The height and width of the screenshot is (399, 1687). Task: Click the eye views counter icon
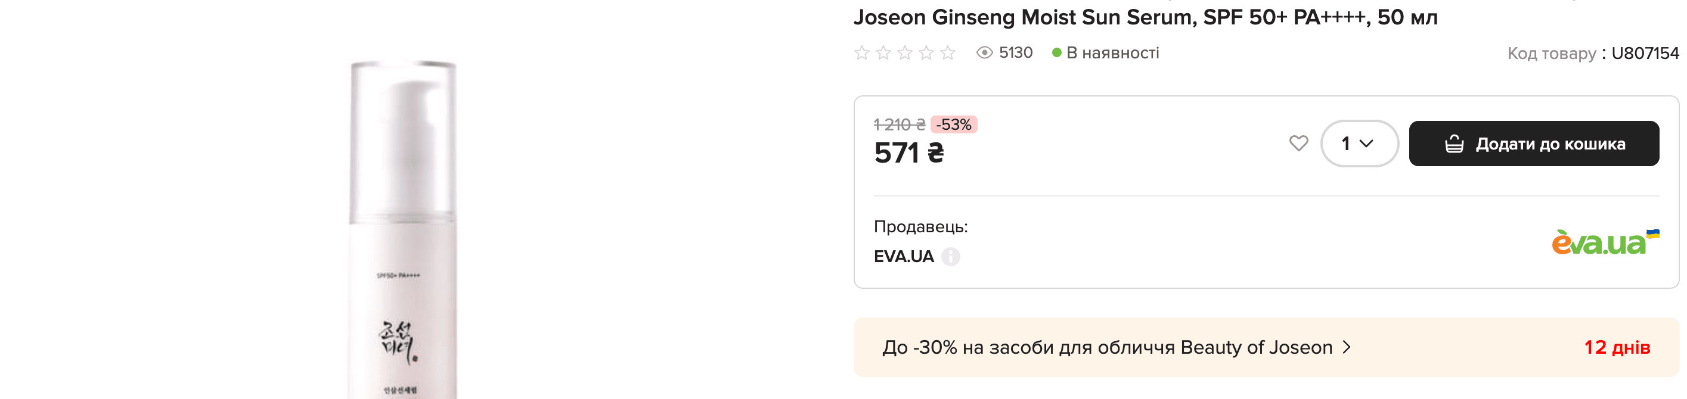(984, 53)
